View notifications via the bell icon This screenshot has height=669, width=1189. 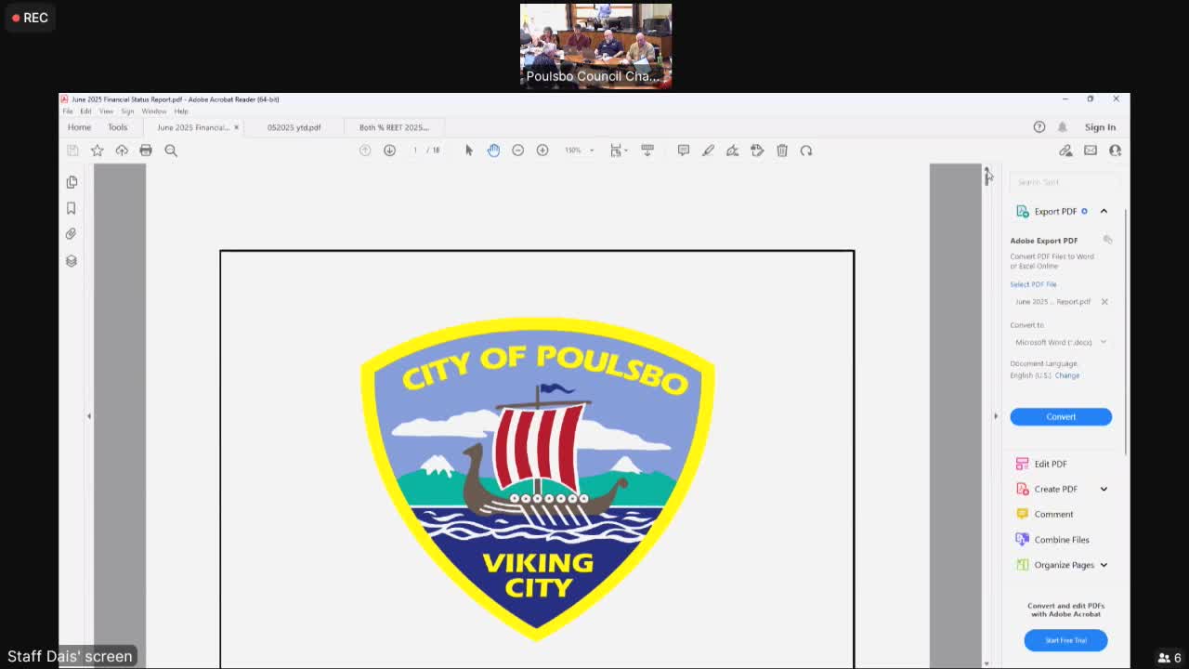coord(1063,127)
